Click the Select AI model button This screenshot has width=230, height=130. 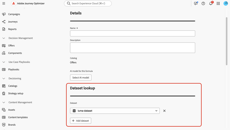point(81,77)
